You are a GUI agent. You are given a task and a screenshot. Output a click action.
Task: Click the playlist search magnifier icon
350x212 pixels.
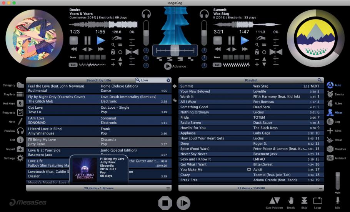pyautogui.click(x=319, y=80)
